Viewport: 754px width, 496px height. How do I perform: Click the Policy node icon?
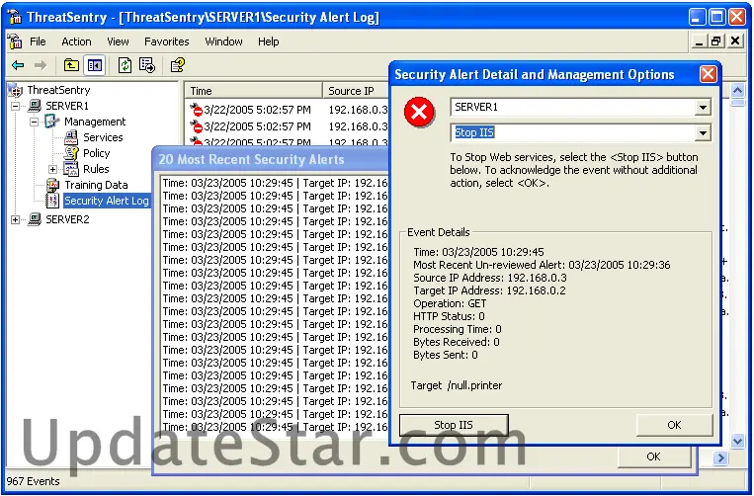[71, 153]
